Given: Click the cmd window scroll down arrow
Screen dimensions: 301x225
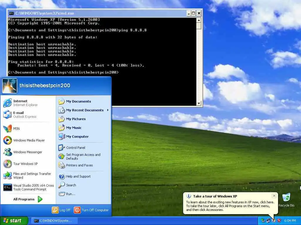Looking at the screenshot, I should click(x=199, y=103).
